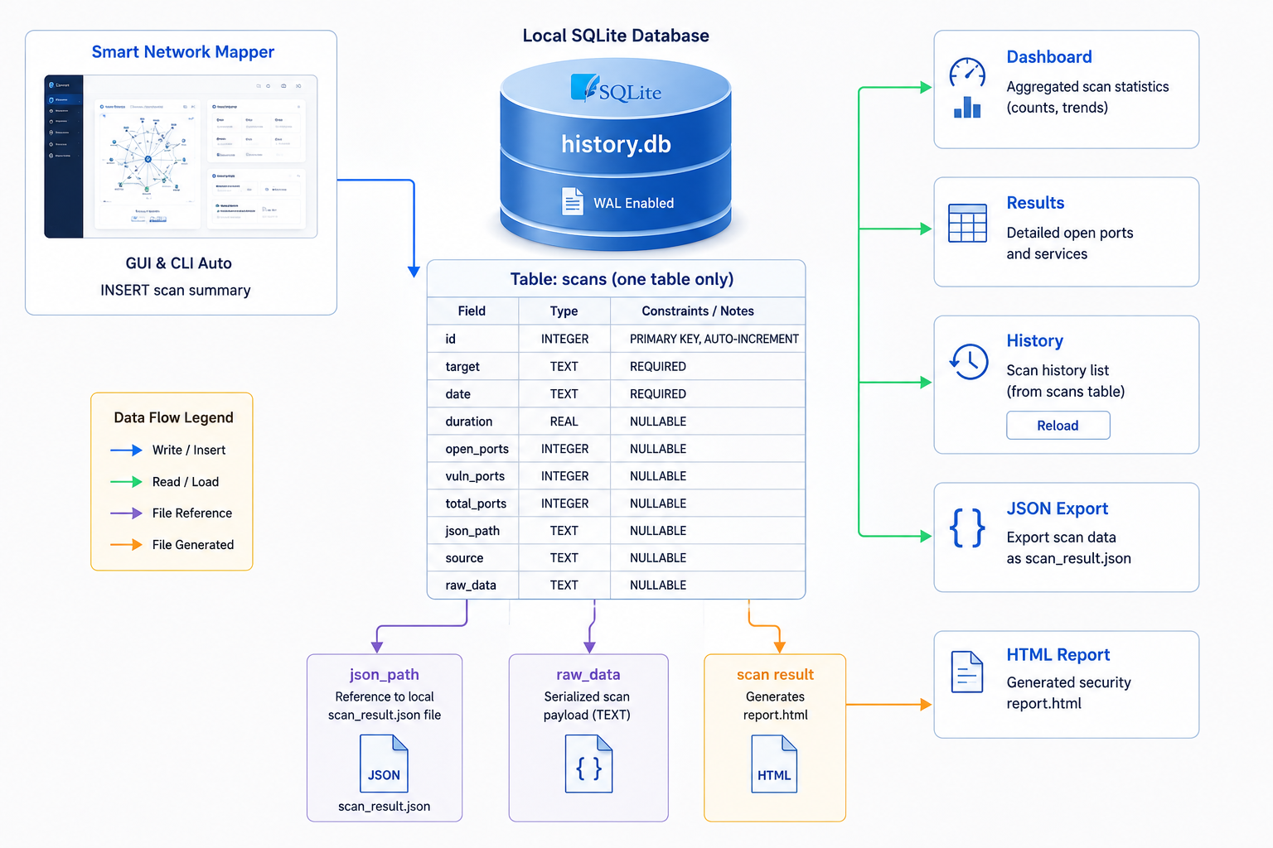Click the bar chart icon in the Dashboard card

[x=967, y=107]
